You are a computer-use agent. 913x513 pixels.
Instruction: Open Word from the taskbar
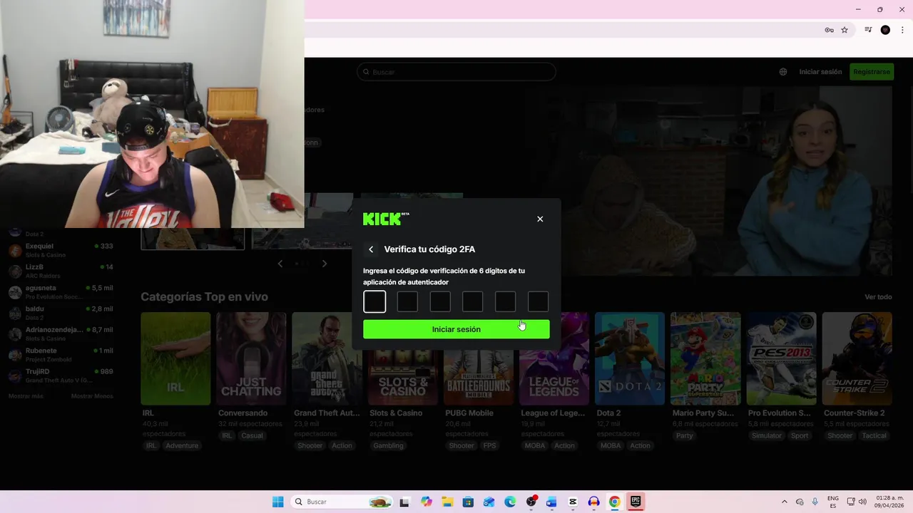(551, 502)
